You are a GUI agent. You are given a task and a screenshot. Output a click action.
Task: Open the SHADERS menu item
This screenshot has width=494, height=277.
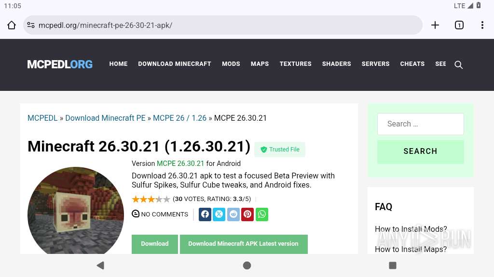coord(336,64)
